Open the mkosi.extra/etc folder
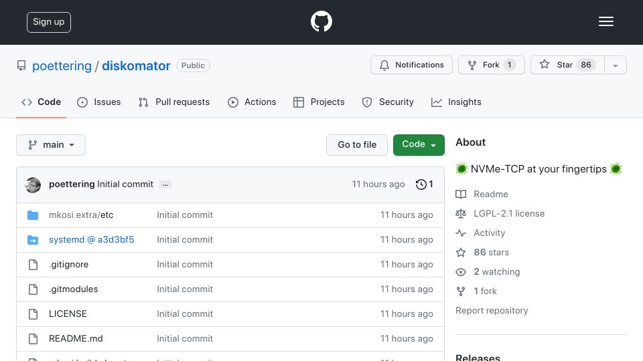643x361 pixels. 81,215
